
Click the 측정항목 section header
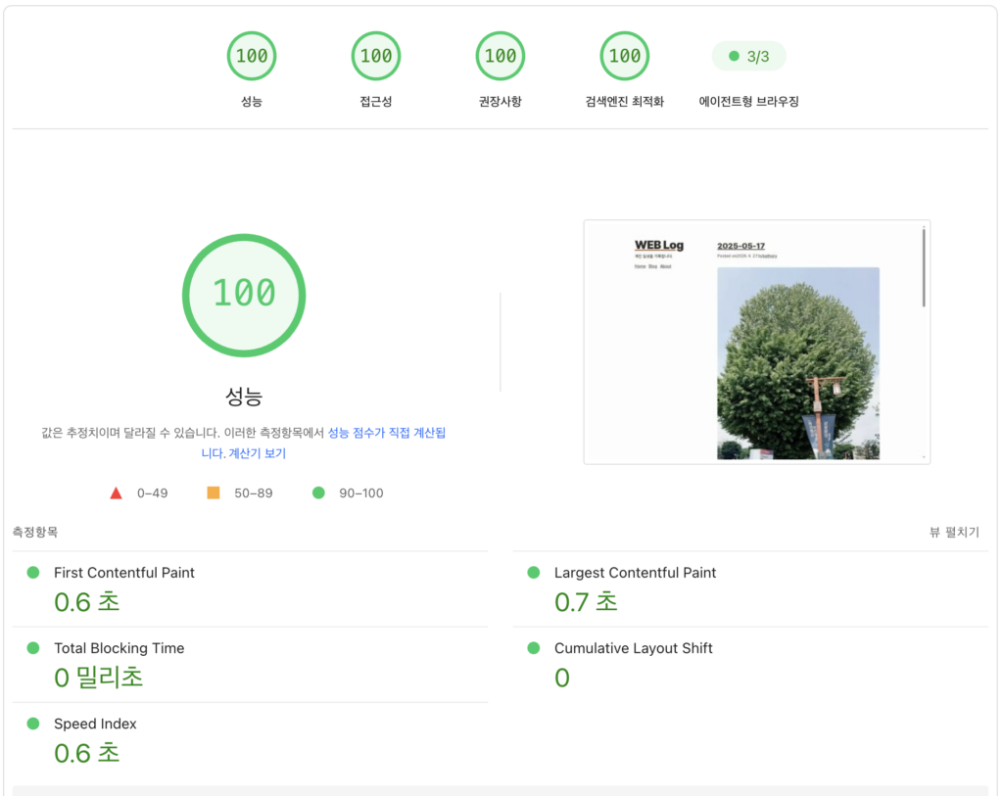coord(35,532)
